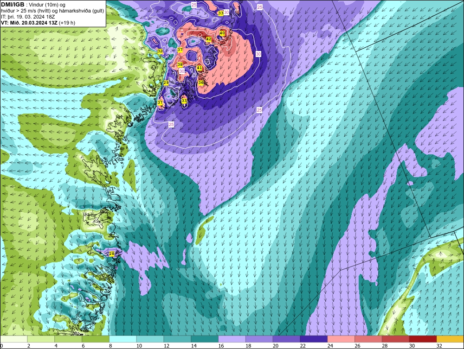
Task: Select the yellow gust label 32 on the map
Action: [160, 51]
